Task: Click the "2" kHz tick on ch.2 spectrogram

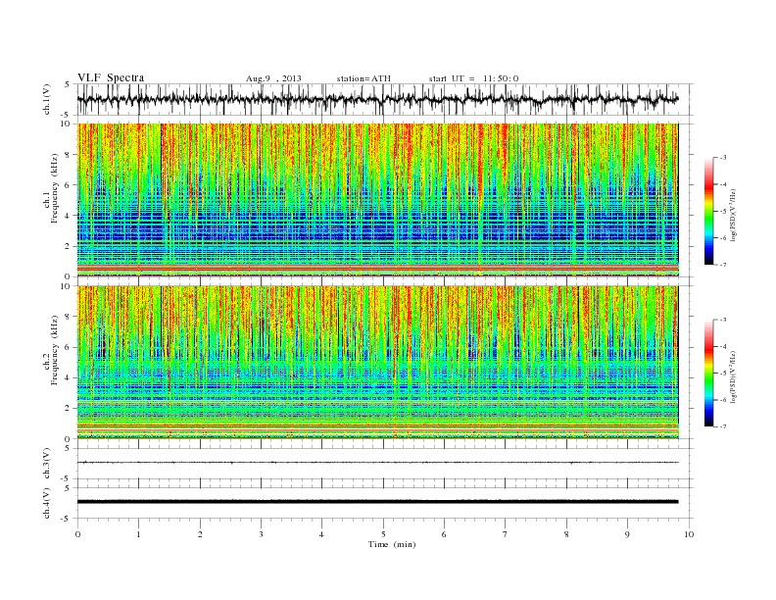Action: [69, 409]
